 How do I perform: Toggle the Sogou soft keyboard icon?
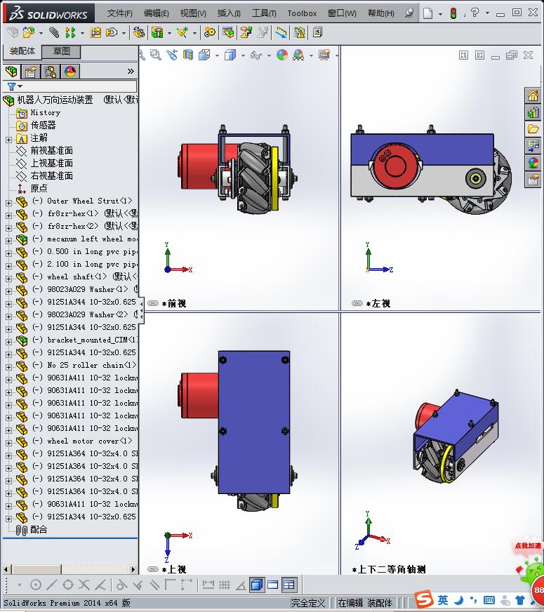[489, 600]
